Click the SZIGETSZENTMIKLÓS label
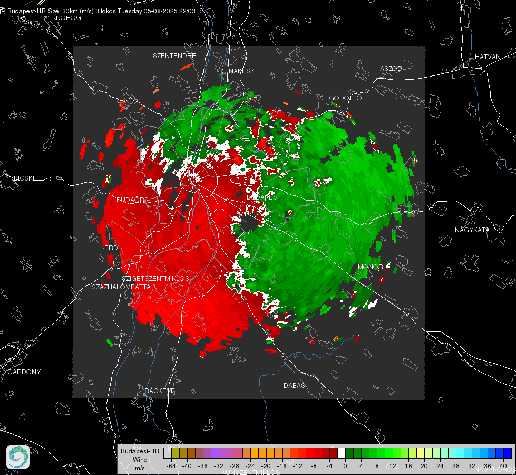Screen dimensions: 516x475 (x=155, y=278)
